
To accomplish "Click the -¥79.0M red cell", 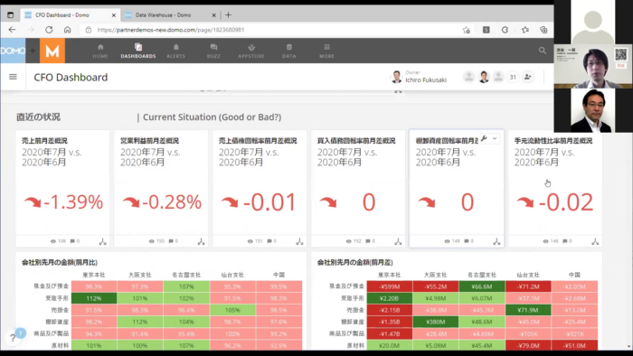I will point(528,345).
